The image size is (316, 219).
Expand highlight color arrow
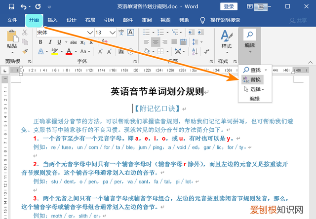61,51
